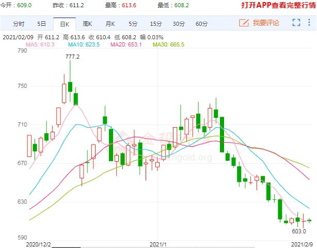Click the last candlestick at 2021/2/9
Viewport: 317px width, 248px height.
coord(309,221)
